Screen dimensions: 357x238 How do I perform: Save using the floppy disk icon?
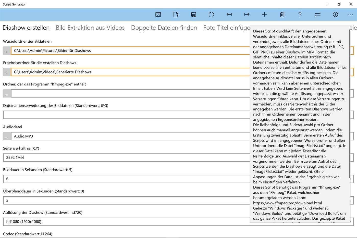coord(194,15)
